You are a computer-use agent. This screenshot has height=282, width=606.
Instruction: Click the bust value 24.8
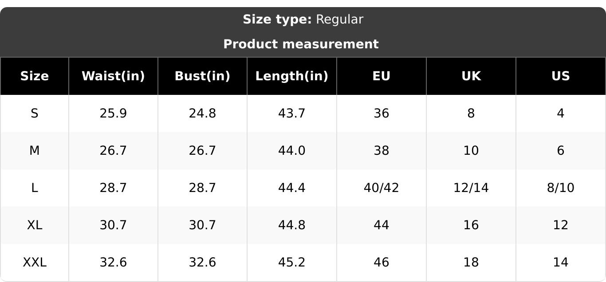tap(203, 114)
